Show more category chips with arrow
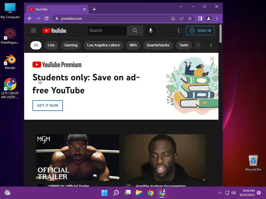This screenshot has height=199, width=266. [x=211, y=45]
